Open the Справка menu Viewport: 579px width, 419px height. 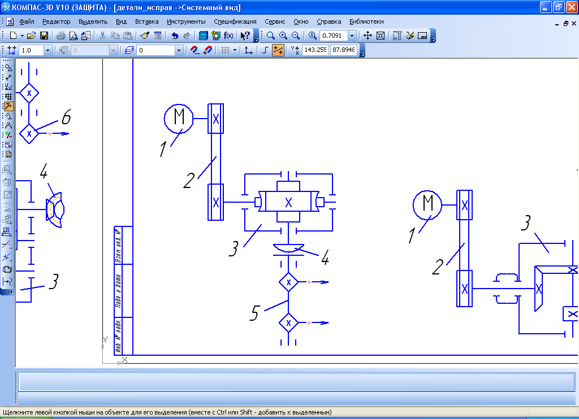tap(329, 21)
